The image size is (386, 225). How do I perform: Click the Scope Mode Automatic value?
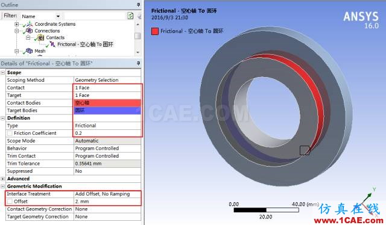[107, 141]
